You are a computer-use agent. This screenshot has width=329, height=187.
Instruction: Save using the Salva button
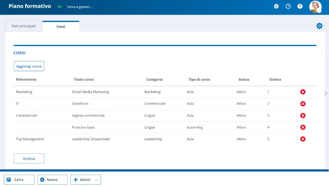[19, 180]
